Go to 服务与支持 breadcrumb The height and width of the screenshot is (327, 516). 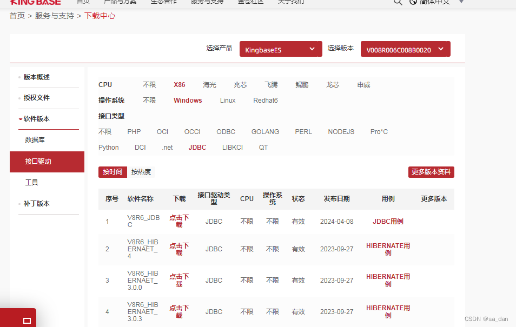(55, 16)
